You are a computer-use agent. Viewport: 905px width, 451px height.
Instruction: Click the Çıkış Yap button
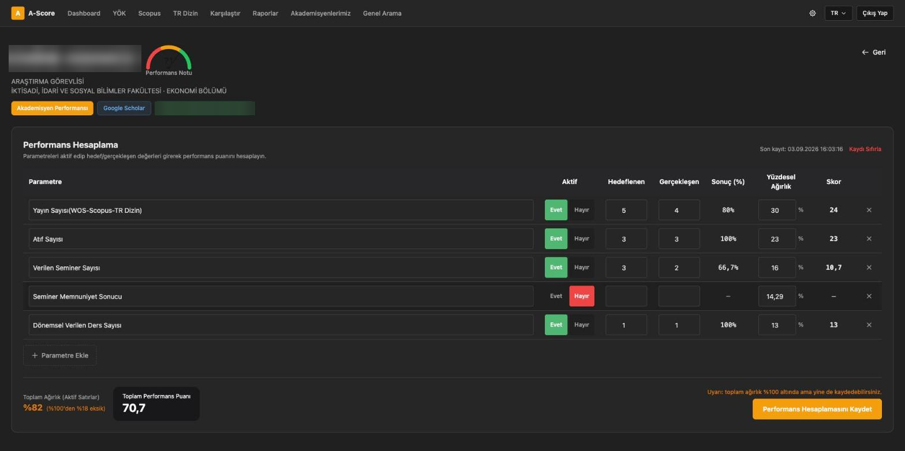875,13
